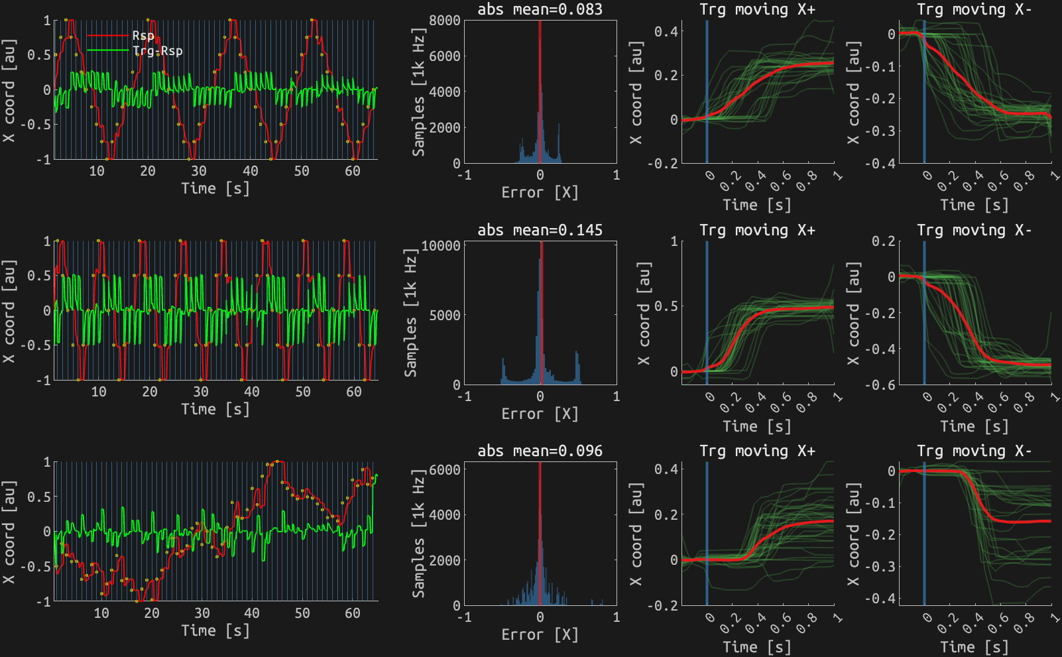This screenshot has width=1062, height=657.
Task: Click the abs mean=0.145 title
Action: (x=540, y=230)
